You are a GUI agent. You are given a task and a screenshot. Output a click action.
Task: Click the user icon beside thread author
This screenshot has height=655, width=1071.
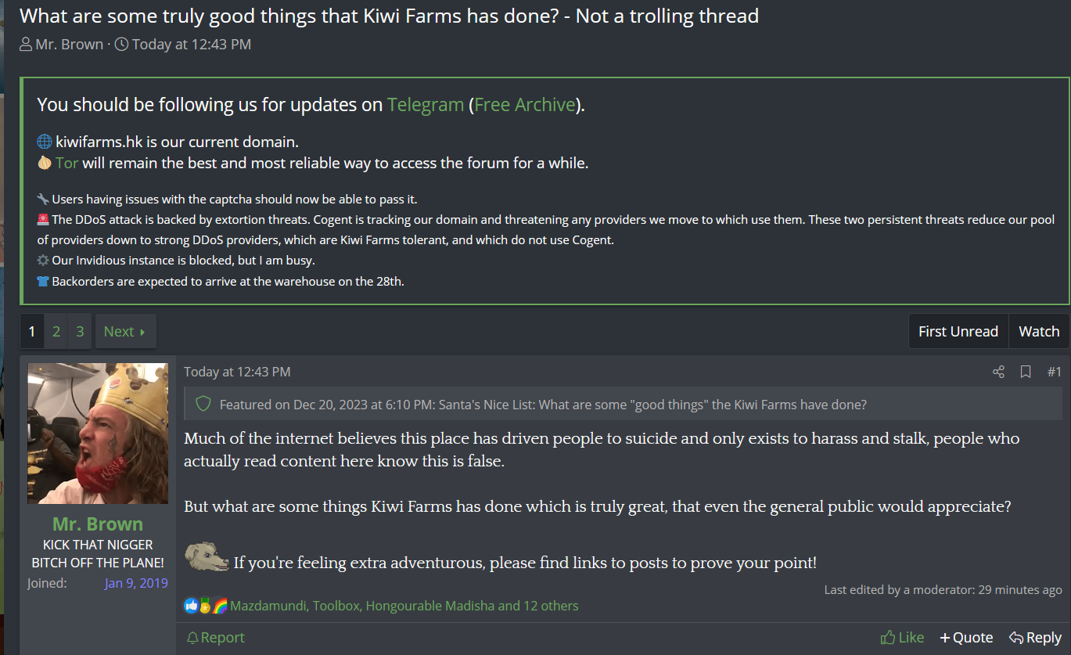[x=26, y=45]
